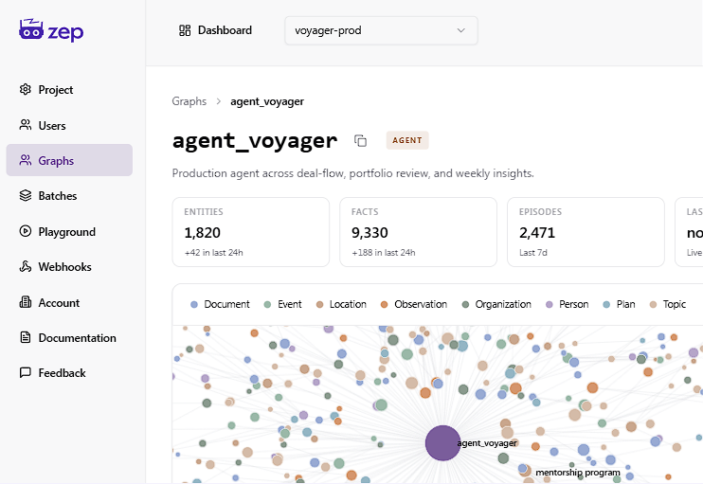Image resolution: width=703 pixels, height=484 pixels.
Task: Select the Facts stat card
Action: coord(419,232)
